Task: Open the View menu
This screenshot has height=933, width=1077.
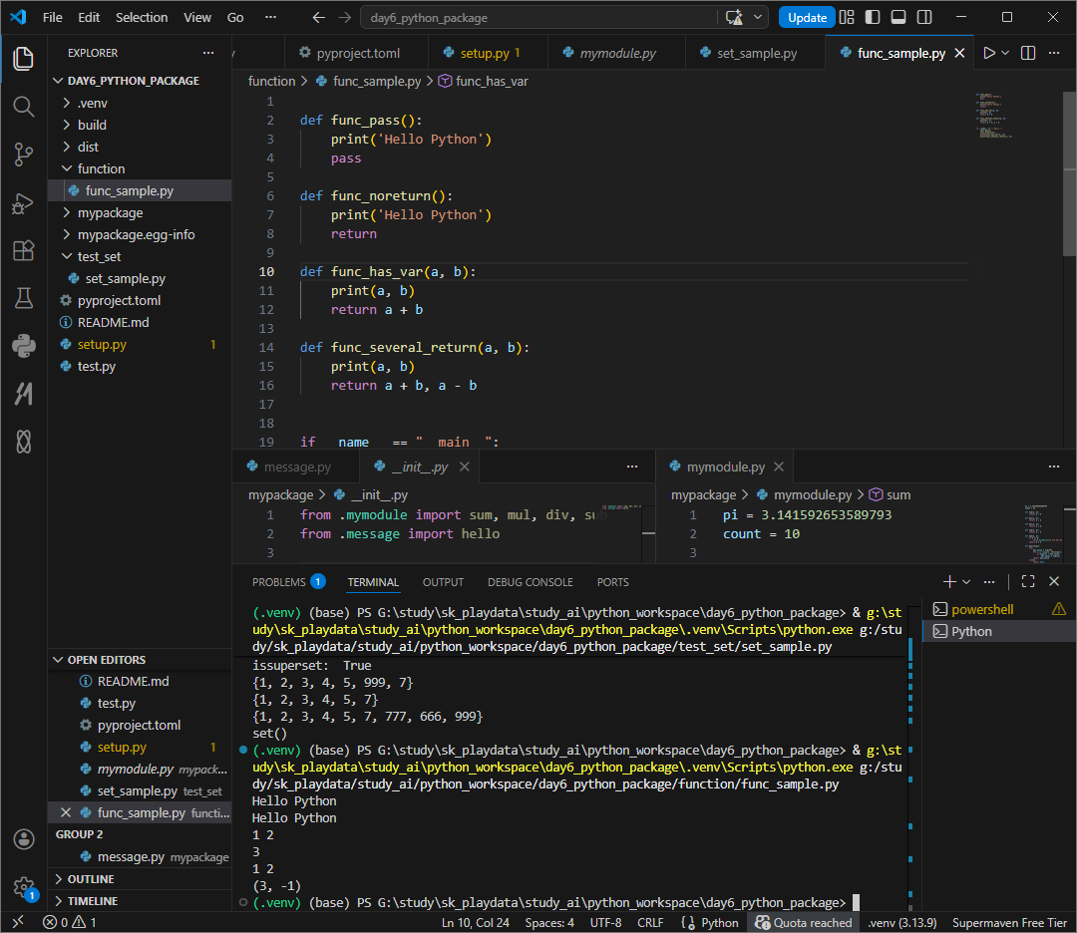Action: click(197, 17)
